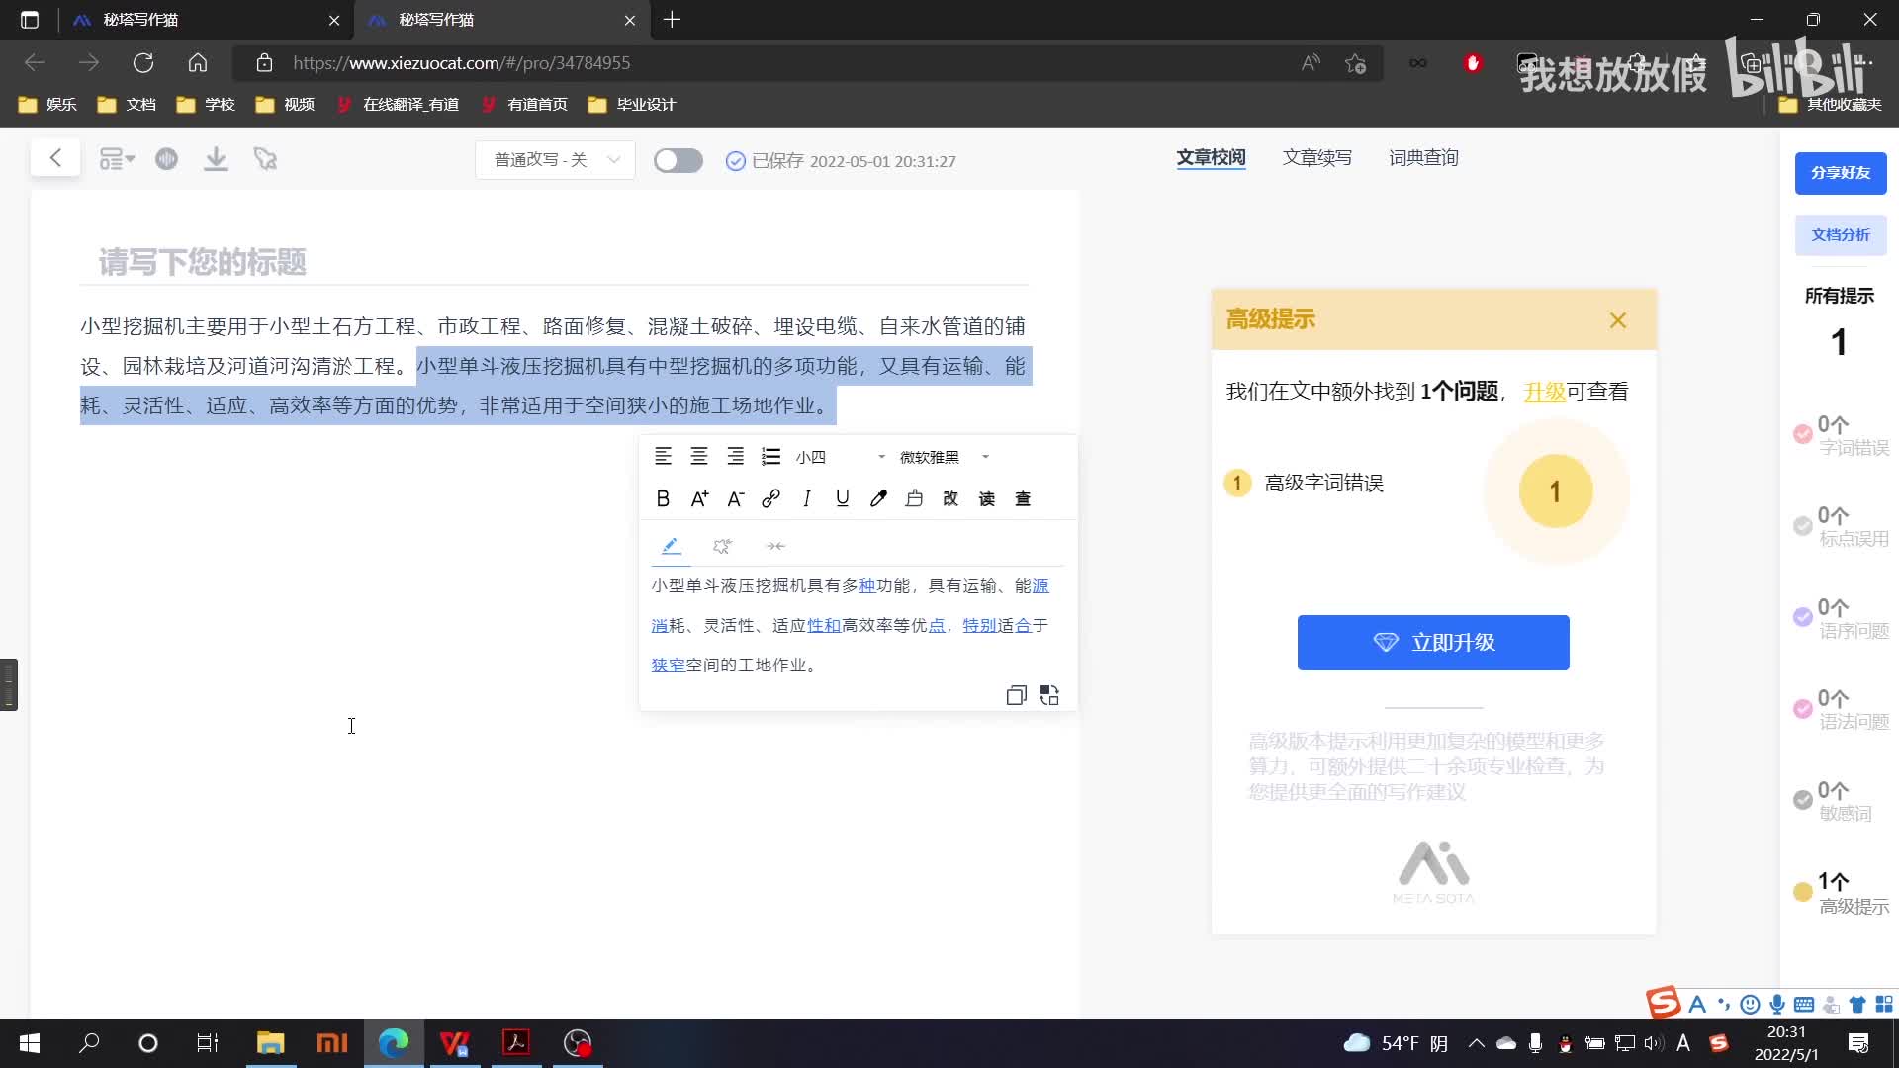Copy the rewritten text suggestion
Screen dimensions: 1899x1068
tap(1016, 695)
